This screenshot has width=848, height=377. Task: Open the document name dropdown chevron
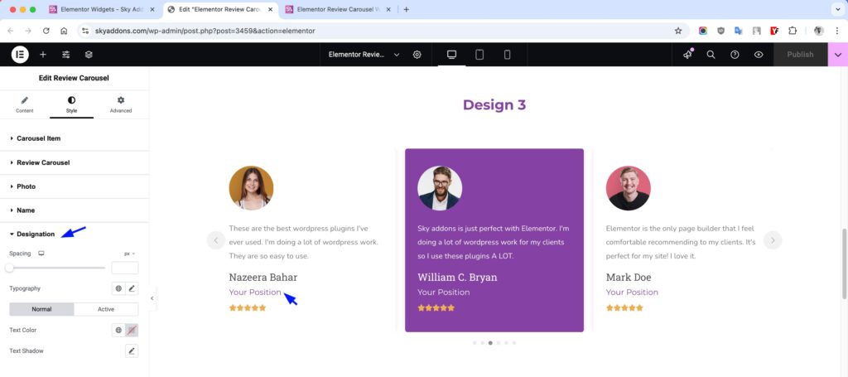coord(397,55)
